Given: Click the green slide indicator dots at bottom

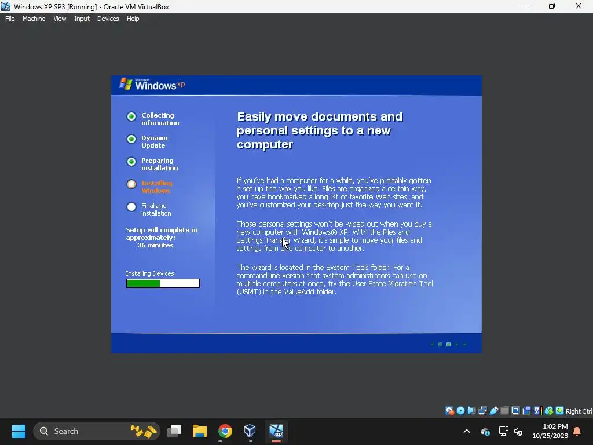Looking at the screenshot, I should 449,344.
